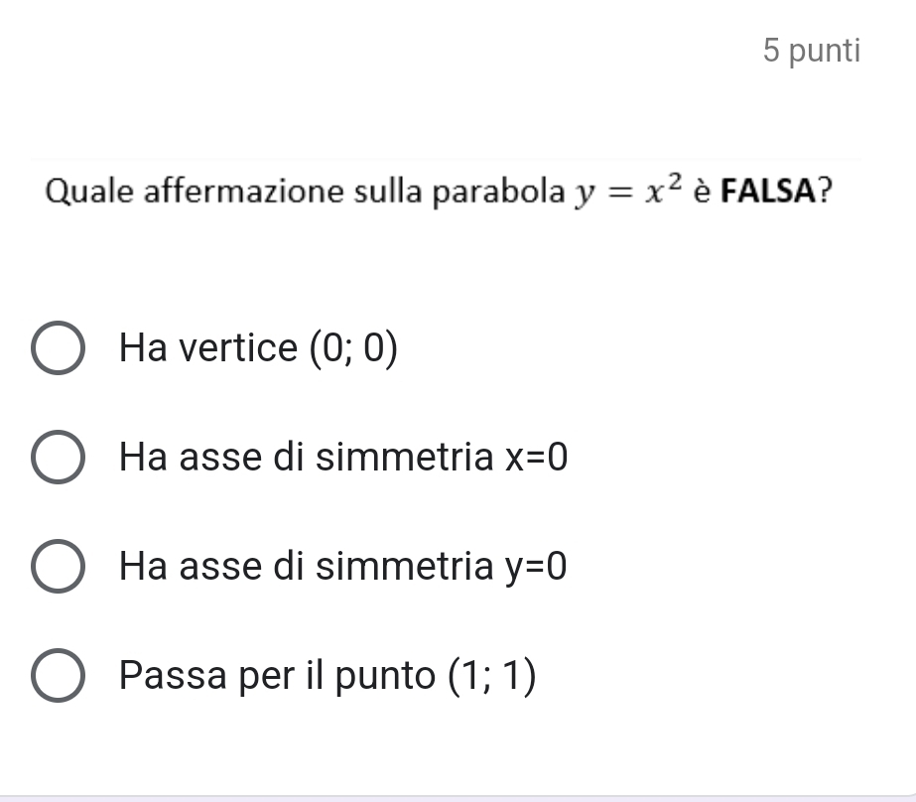
Task: Click the "Passa per il punto" option text
Action: [x=277, y=676]
